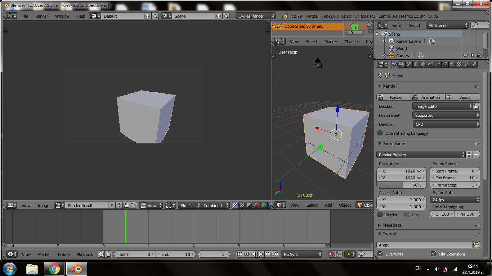492x276 pixels.
Task: Open the Object properties cube icon
Action: (423, 64)
